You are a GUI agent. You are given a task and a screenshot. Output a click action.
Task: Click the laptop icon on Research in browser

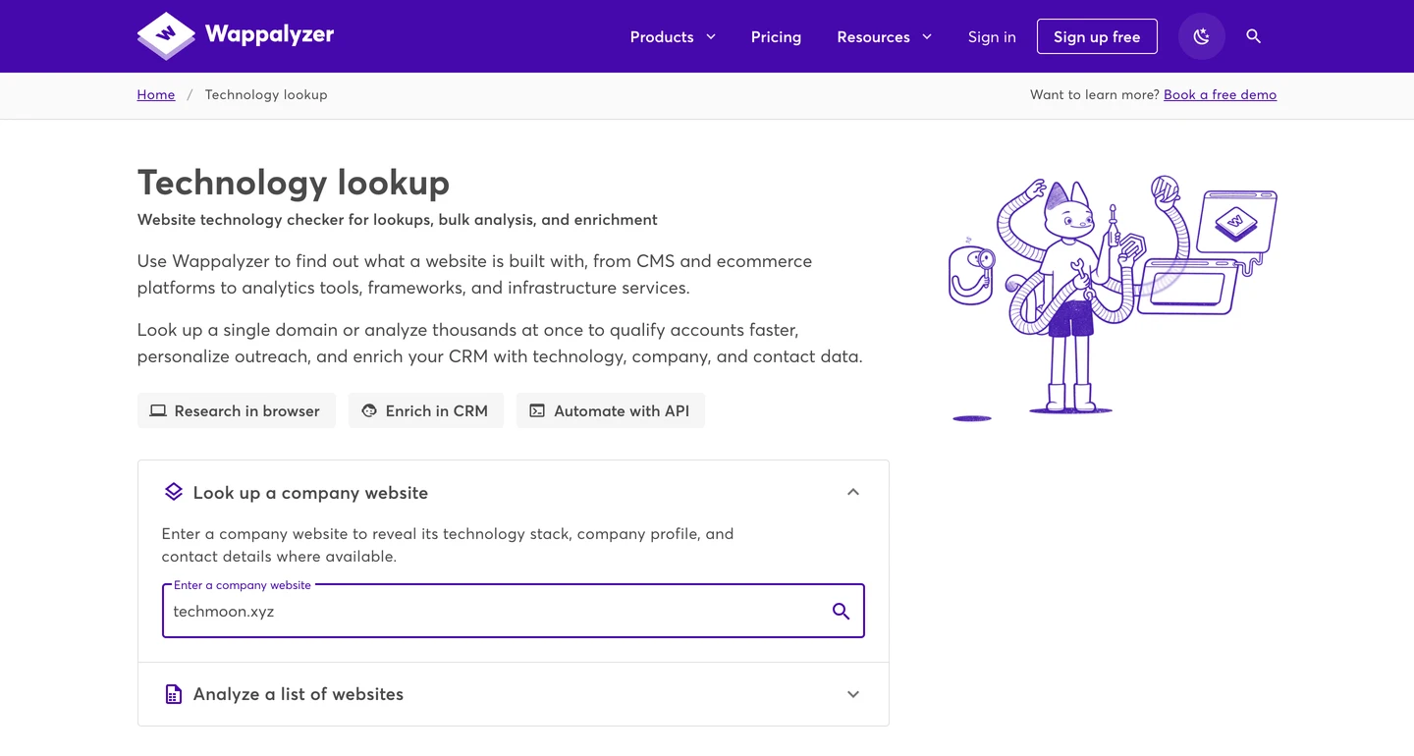[158, 410]
